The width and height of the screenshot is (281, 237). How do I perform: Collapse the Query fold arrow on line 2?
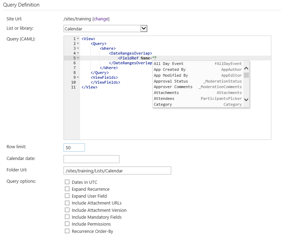coord(78,44)
